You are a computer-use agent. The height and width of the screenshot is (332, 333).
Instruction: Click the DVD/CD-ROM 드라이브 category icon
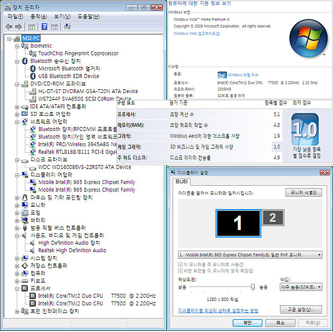point(25,84)
